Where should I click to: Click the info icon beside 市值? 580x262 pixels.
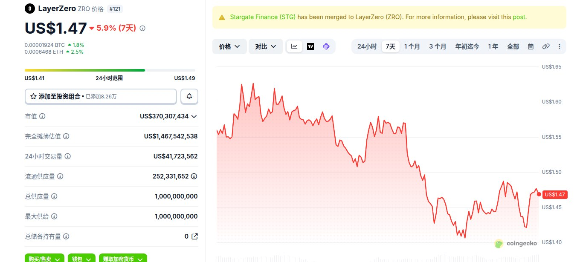coord(42,116)
